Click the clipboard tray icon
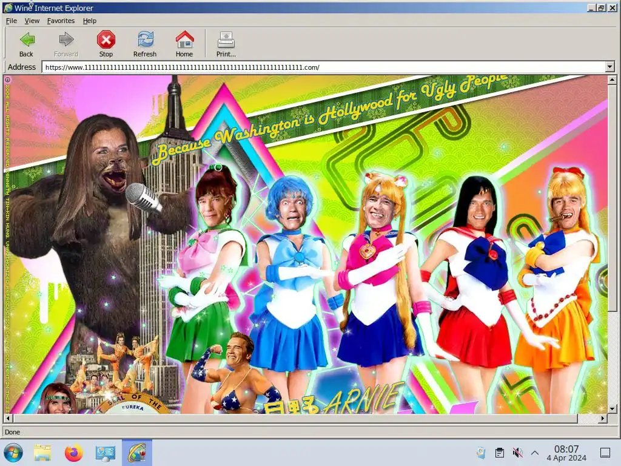621x466 pixels. click(500, 452)
